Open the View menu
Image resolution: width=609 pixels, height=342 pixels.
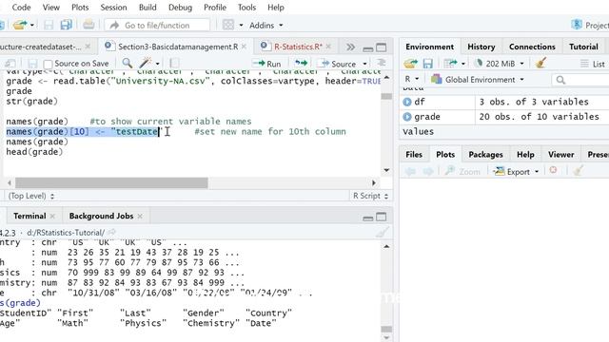coord(50,8)
